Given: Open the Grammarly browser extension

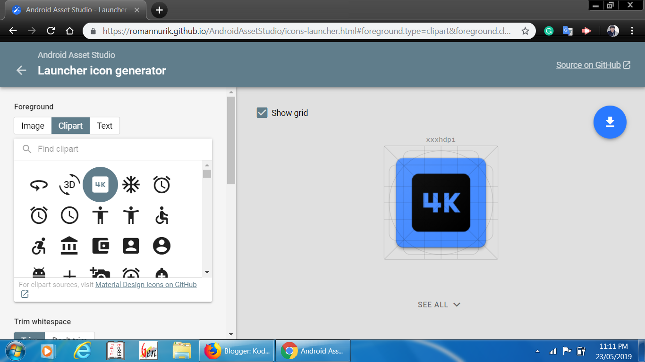Looking at the screenshot, I should pyautogui.click(x=548, y=30).
